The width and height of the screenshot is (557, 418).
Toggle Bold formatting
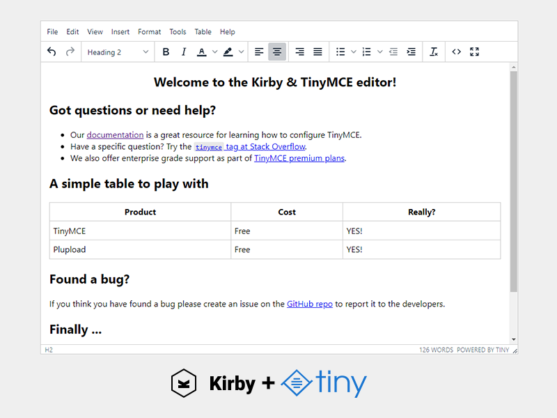166,52
